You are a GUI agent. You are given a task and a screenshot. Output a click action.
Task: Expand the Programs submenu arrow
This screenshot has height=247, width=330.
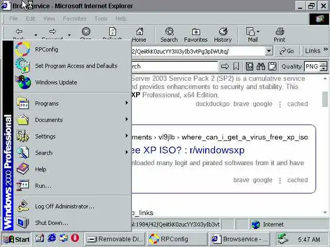click(126, 103)
